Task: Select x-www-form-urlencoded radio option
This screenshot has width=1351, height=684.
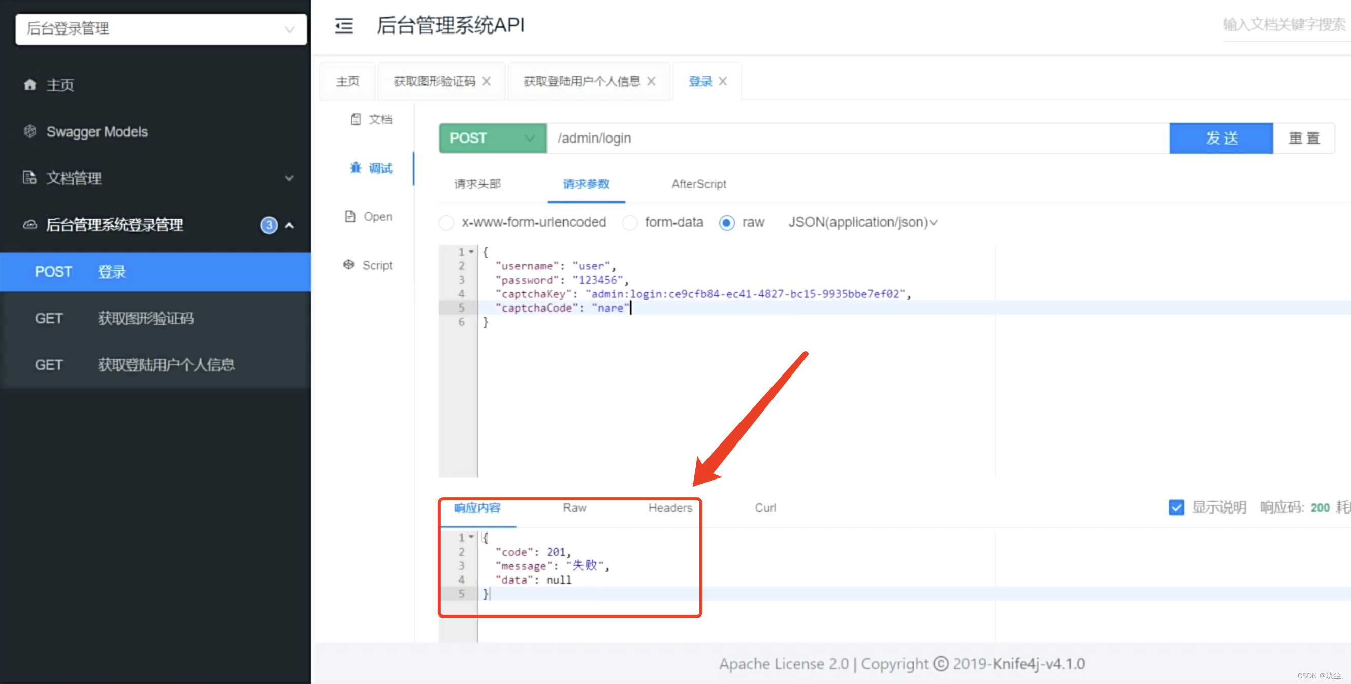Action: [446, 222]
